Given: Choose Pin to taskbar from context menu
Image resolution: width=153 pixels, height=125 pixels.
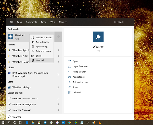Looking at the screenshot, I should click(x=42, y=42).
